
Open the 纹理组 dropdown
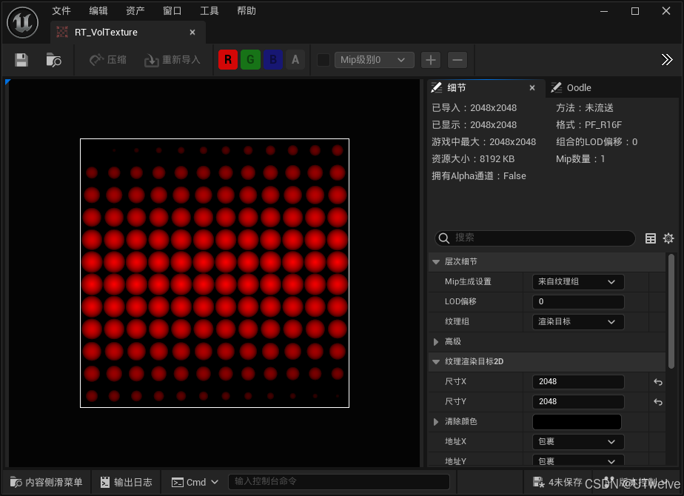pos(578,322)
